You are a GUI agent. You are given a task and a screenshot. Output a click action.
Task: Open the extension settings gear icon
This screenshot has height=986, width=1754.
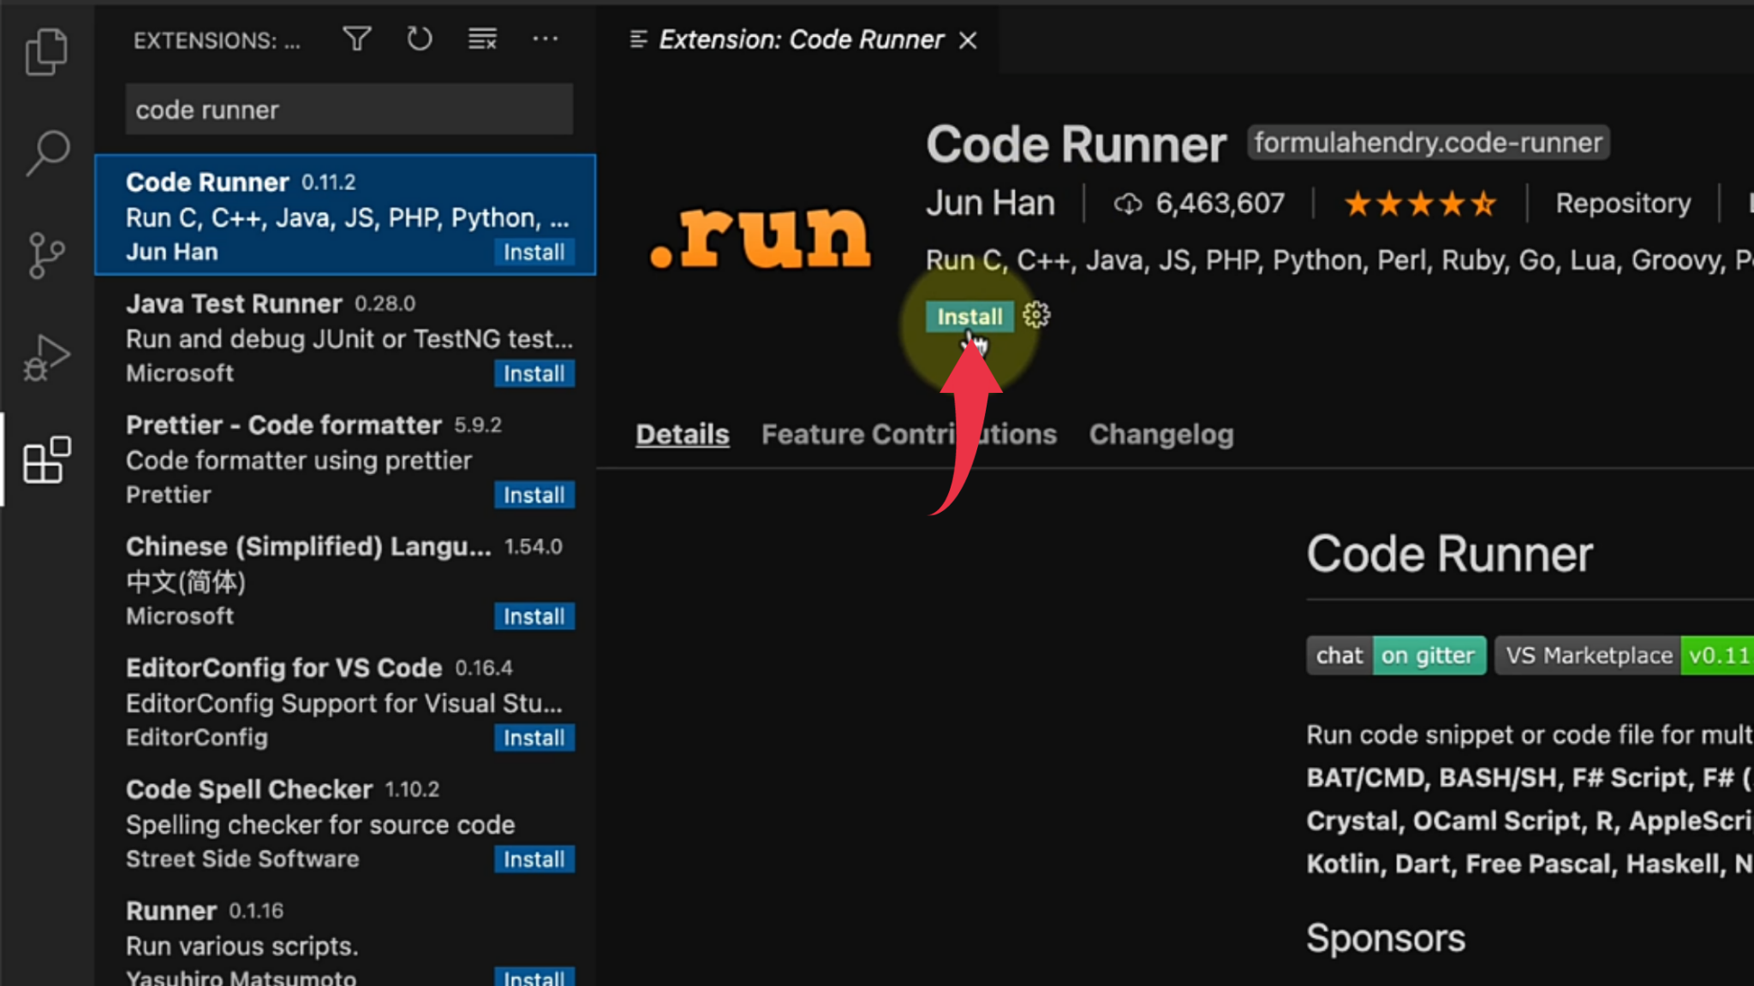(1035, 316)
